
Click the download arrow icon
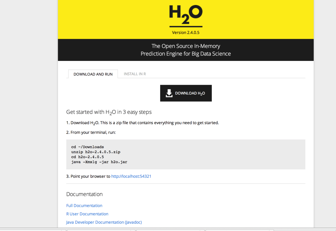169,93
